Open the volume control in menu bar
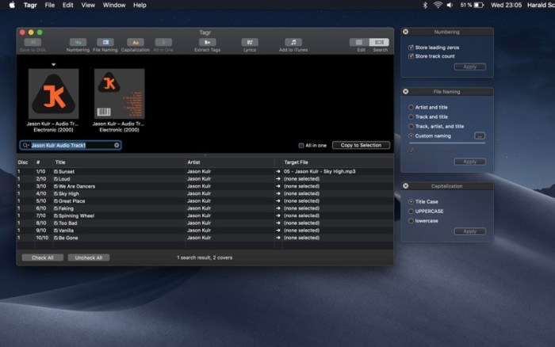This screenshot has width=555, height=347. tap(450, 5)
